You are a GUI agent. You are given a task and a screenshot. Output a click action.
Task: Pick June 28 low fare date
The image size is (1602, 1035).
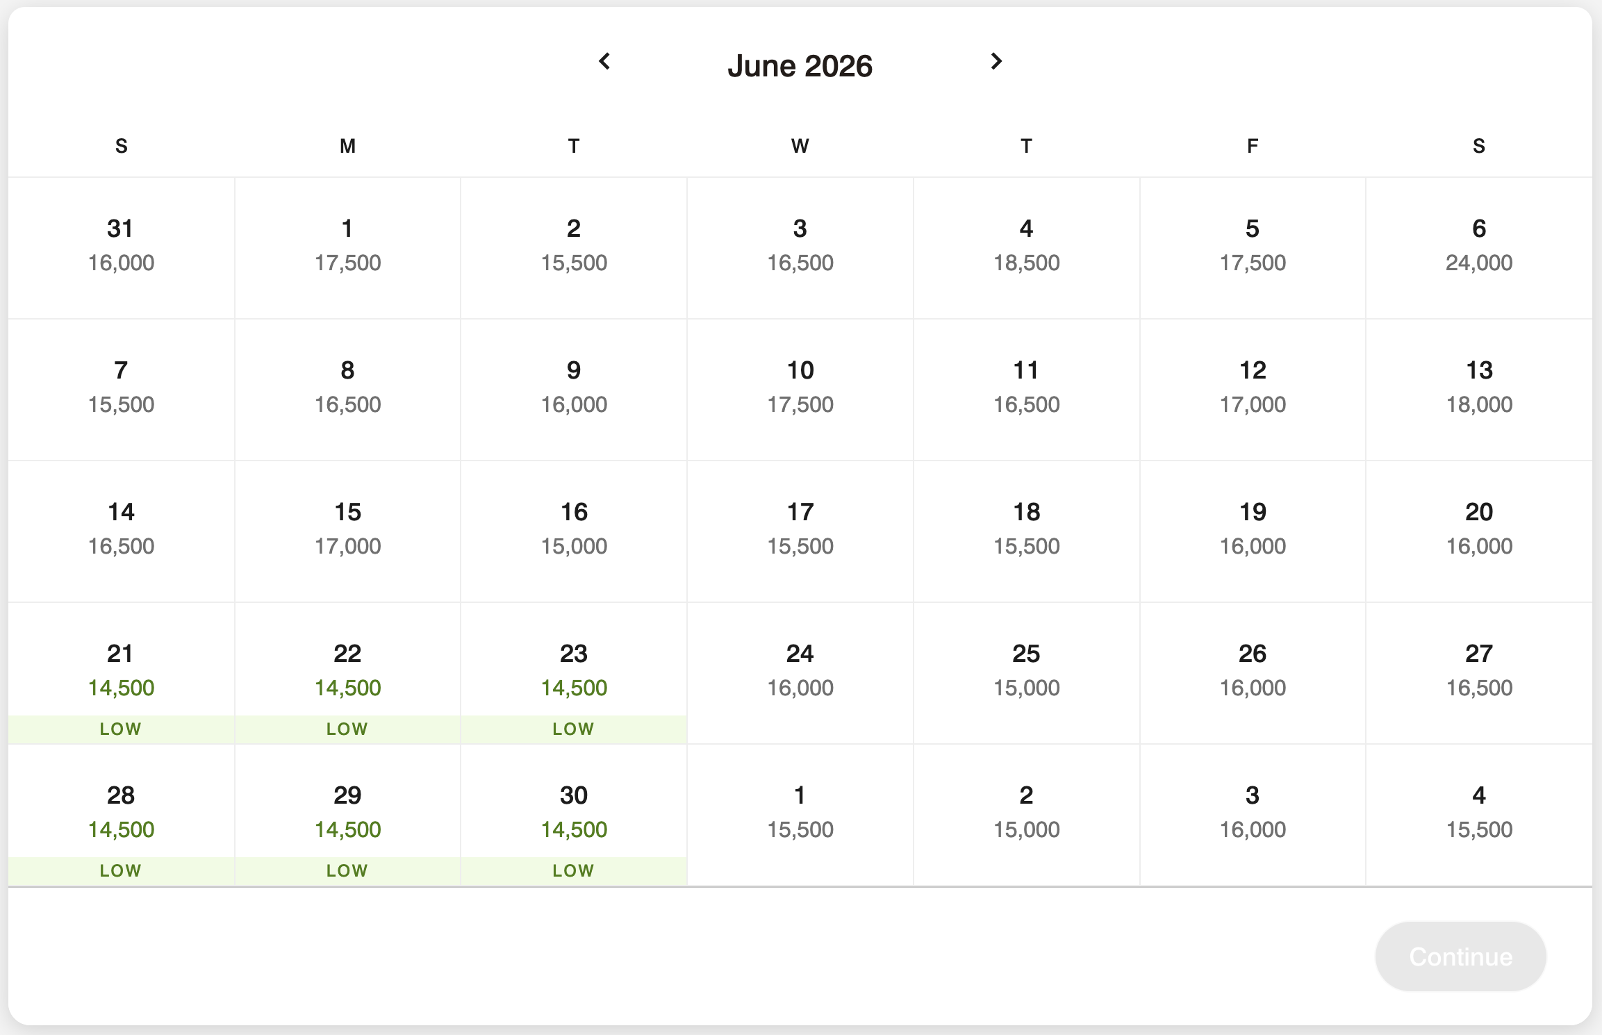(x=121, y=814)
